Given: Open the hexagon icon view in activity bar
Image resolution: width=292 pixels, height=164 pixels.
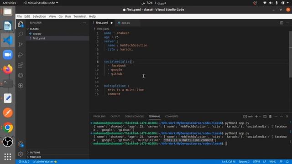Looking at the screenshot, I should point(21,75).
